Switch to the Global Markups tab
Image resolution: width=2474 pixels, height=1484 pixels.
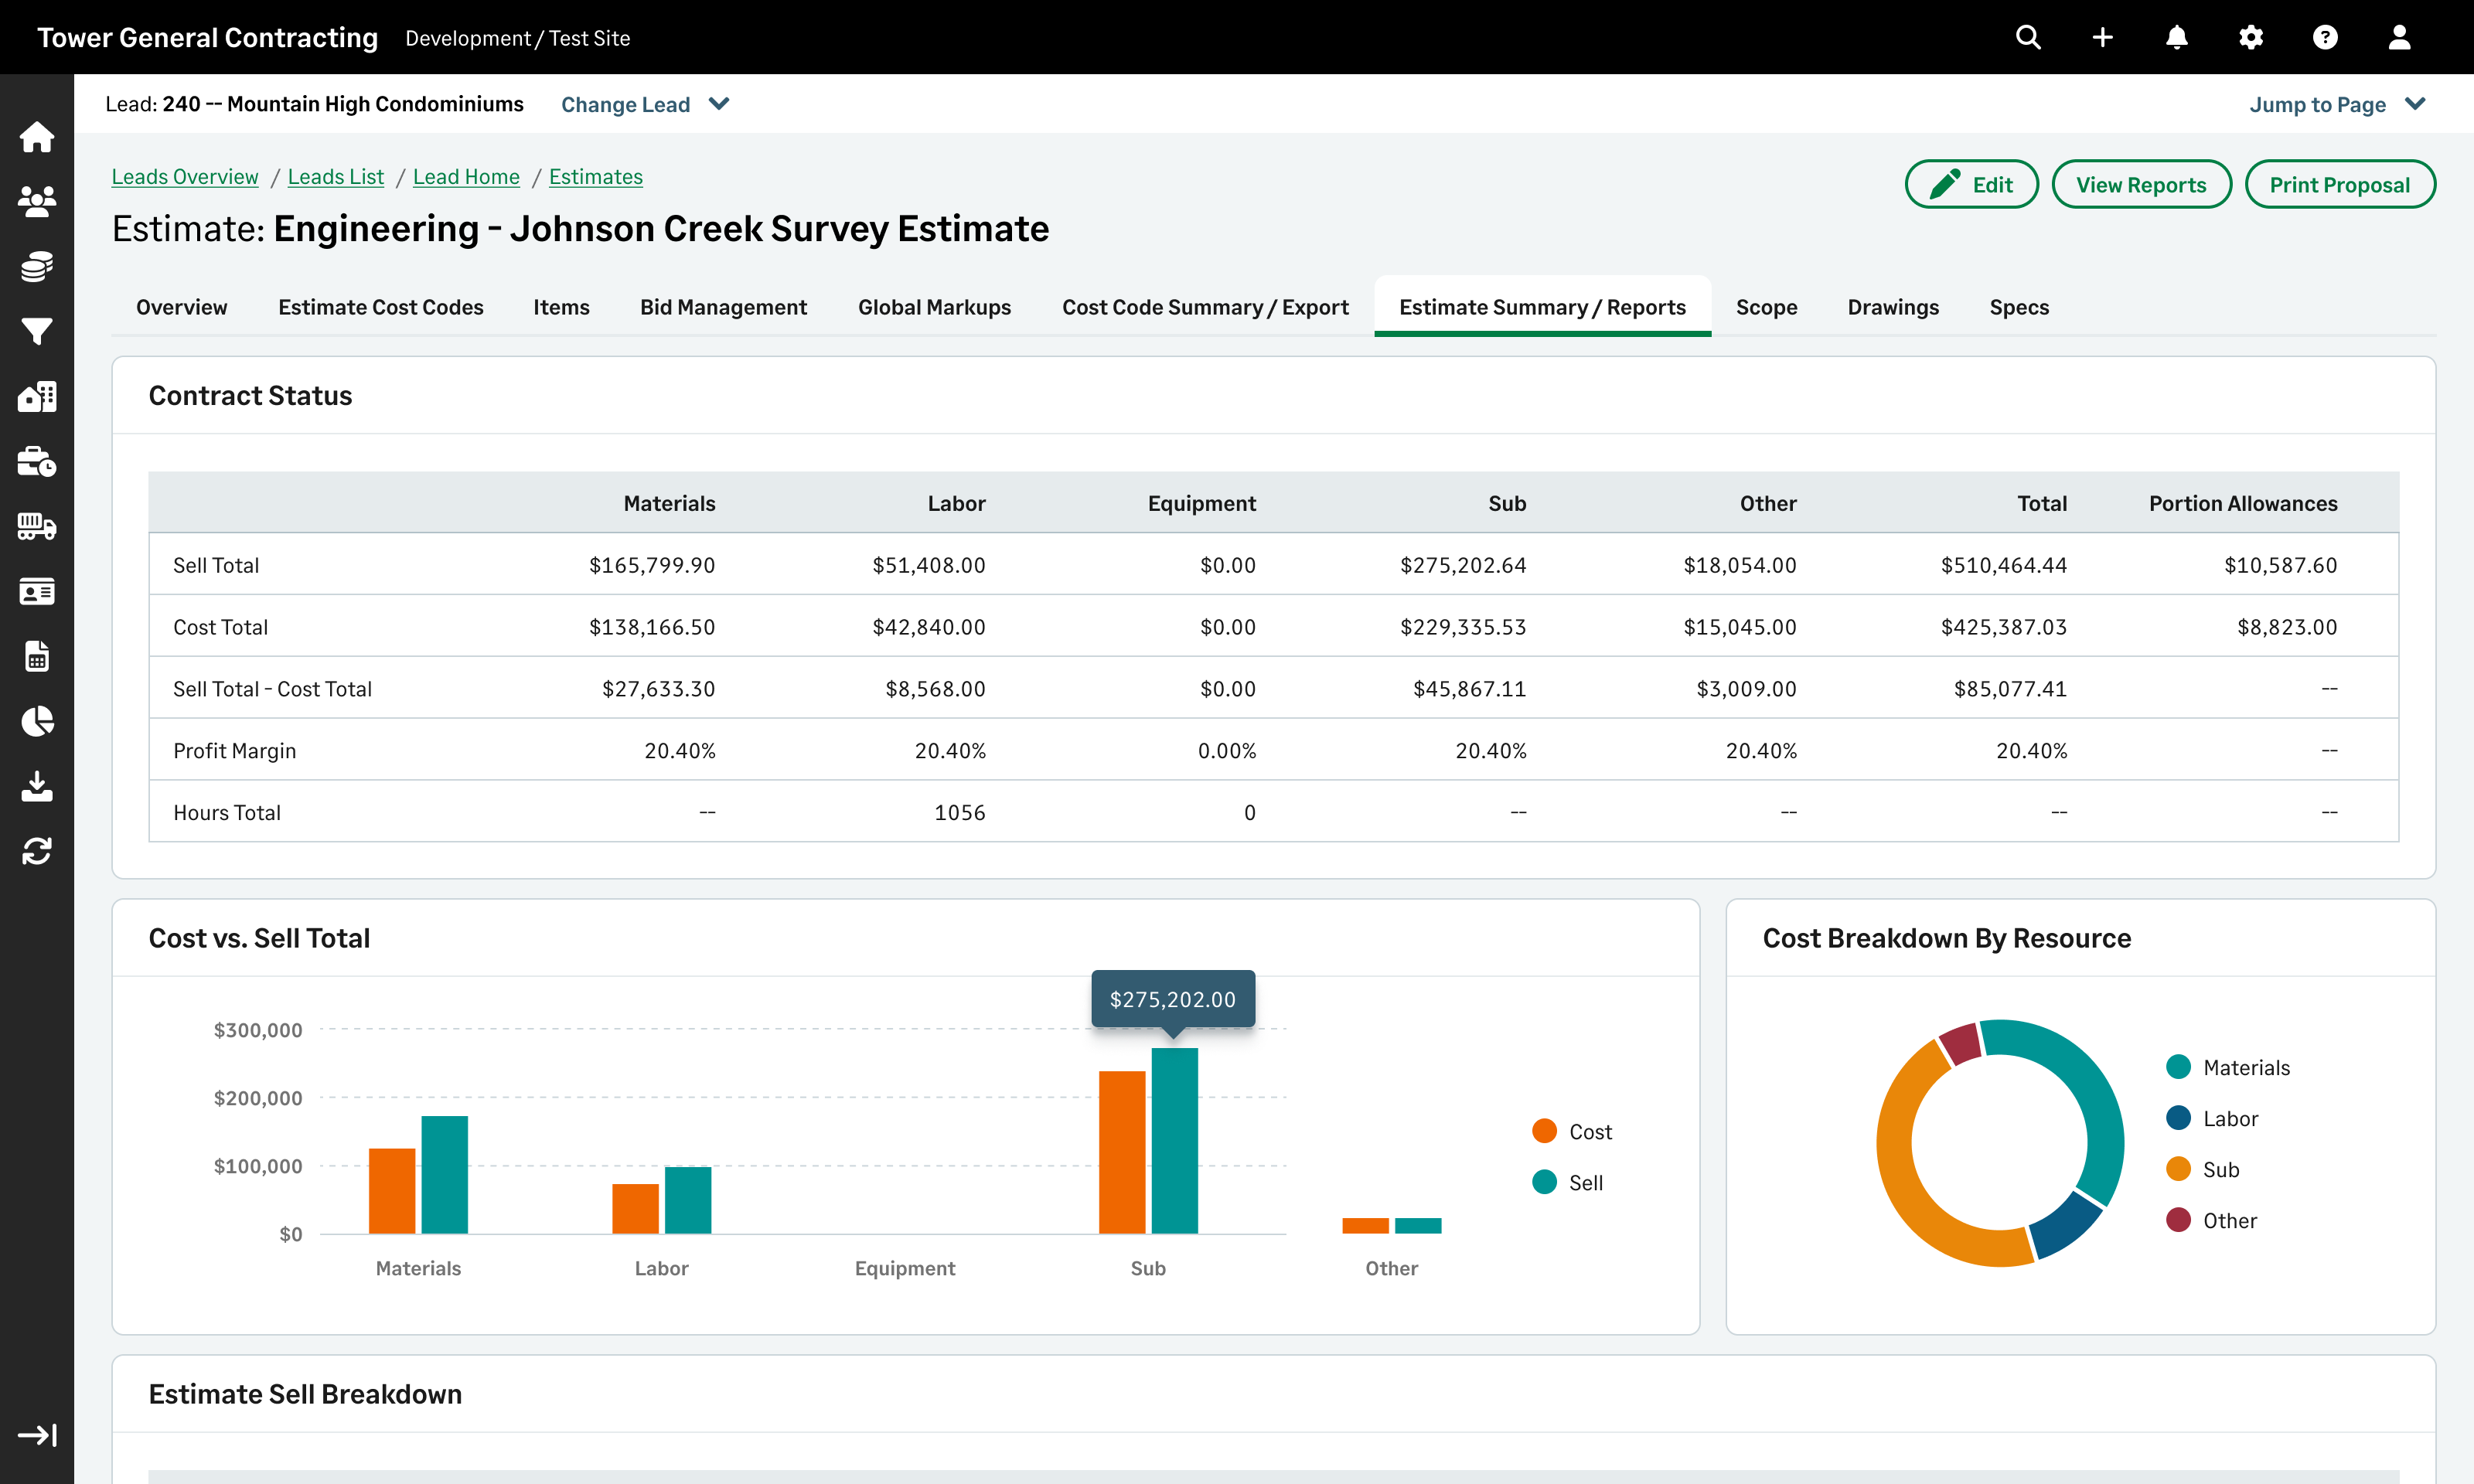click(x=934, y=307)
